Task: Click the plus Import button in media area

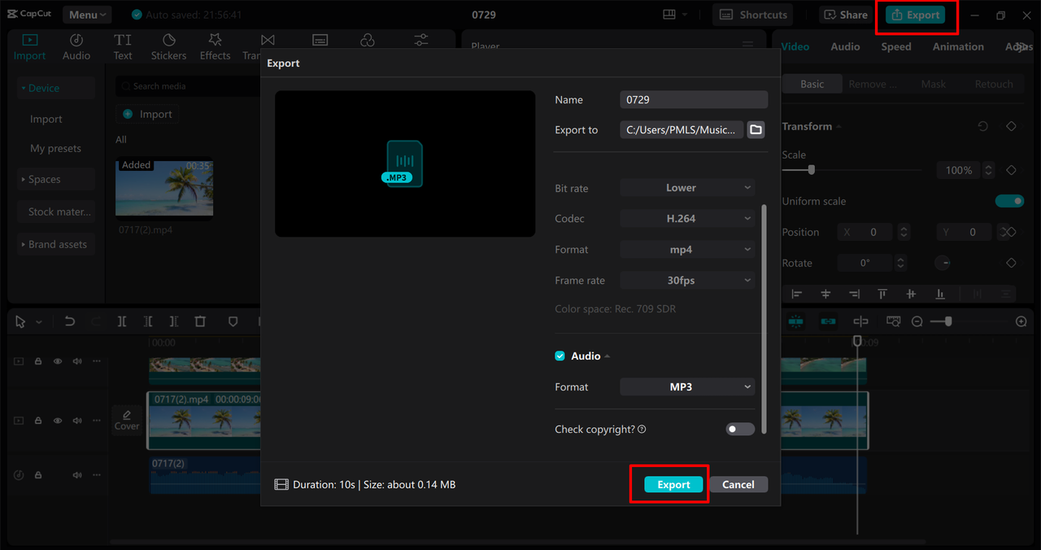Action: (147, 114)
